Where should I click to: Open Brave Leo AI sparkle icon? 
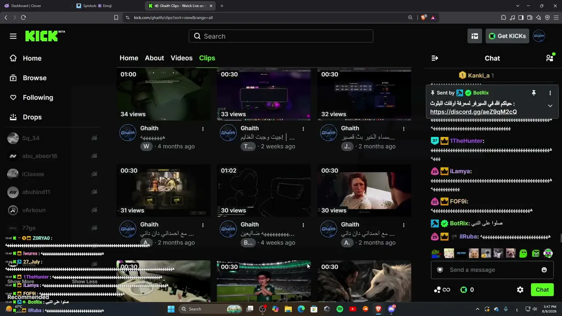coord(538,18)
